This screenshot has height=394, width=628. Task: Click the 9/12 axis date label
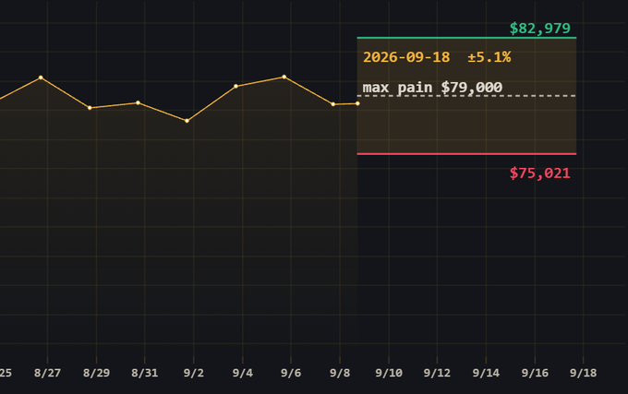437,373
